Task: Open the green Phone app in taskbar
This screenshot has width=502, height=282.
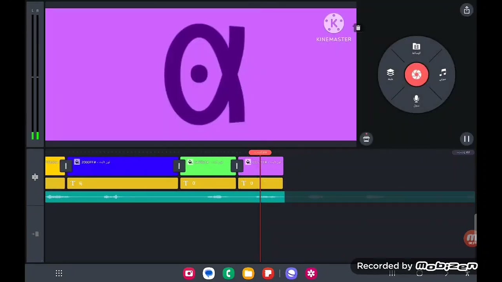Action: tap(228, 273)
